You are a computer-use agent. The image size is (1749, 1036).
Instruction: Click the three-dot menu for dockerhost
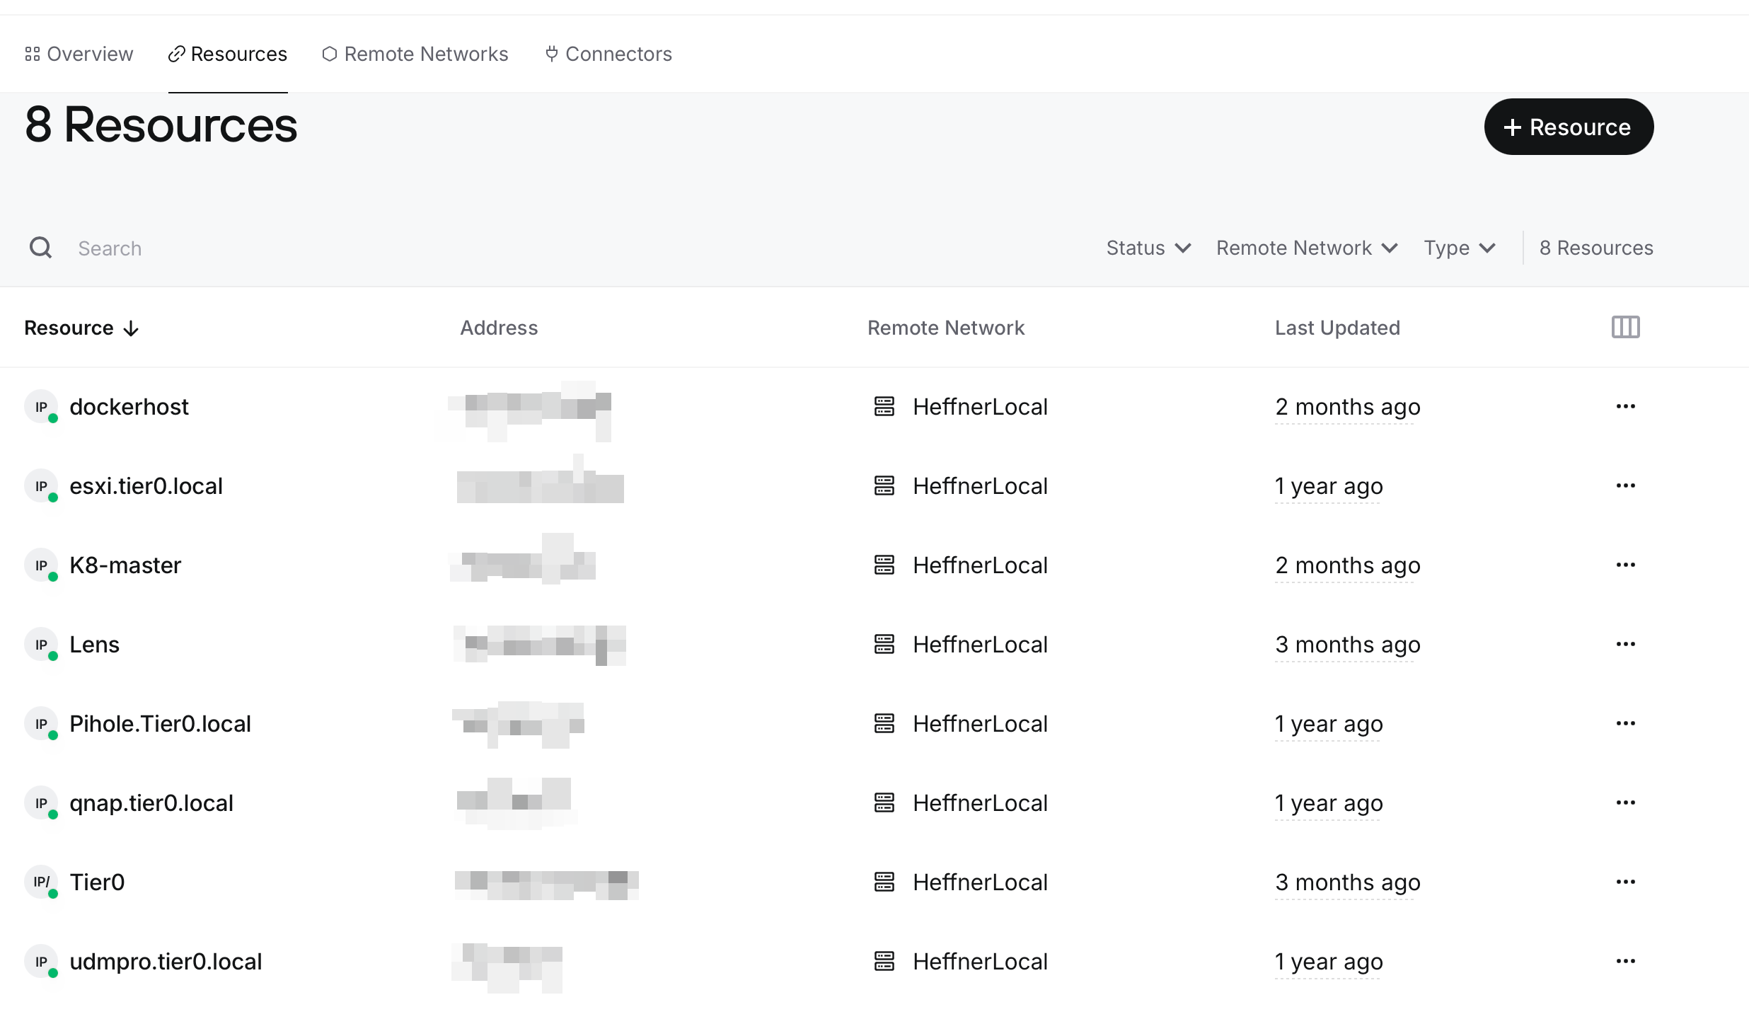pos(1624,407)
